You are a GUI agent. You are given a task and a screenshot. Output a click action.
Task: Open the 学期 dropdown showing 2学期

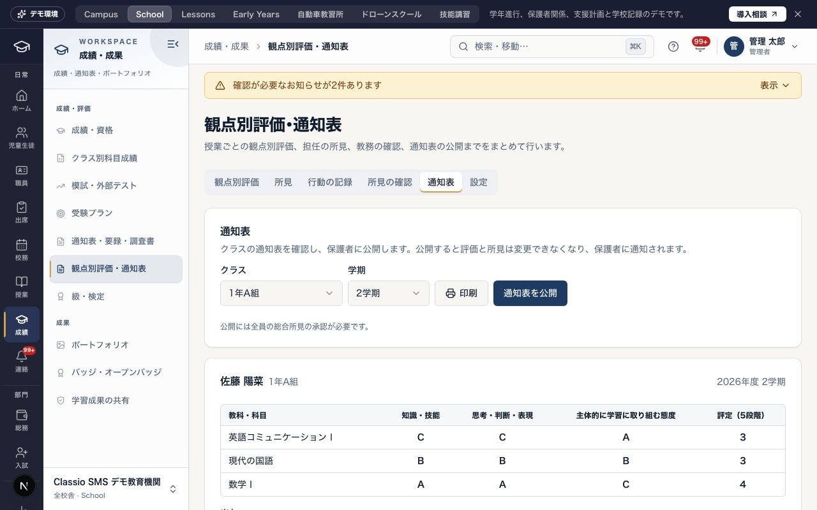(389, 293)
